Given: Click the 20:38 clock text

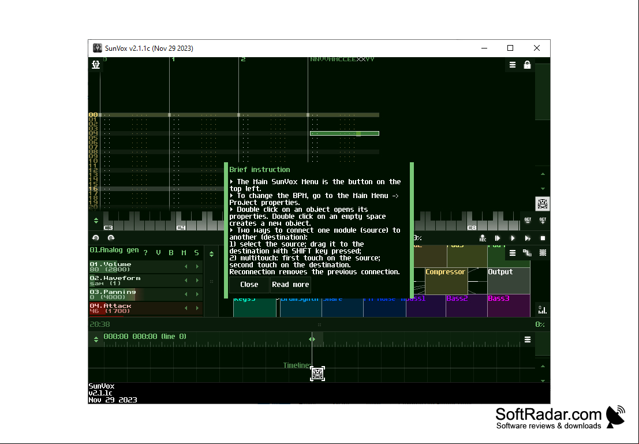Looking at the screenshot, I should point(100,324).
